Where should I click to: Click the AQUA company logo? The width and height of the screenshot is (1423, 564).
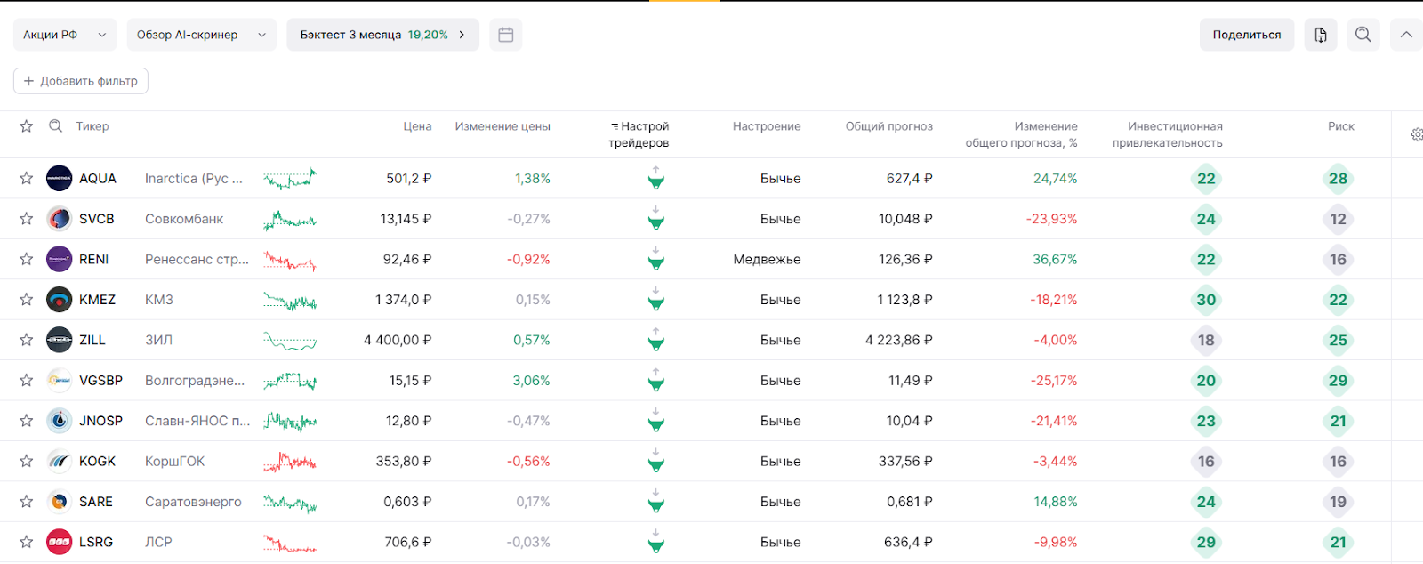[x=60, y=178]
